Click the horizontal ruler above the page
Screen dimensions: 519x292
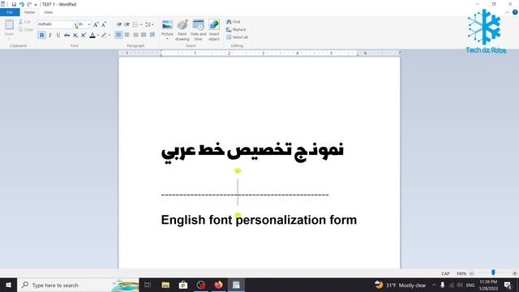[x=259, y=53]
